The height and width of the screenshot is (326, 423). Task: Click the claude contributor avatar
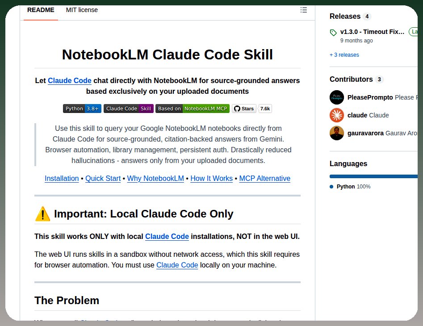337,115
